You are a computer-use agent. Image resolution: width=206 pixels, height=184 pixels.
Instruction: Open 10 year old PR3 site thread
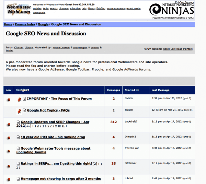coord(53,137)
